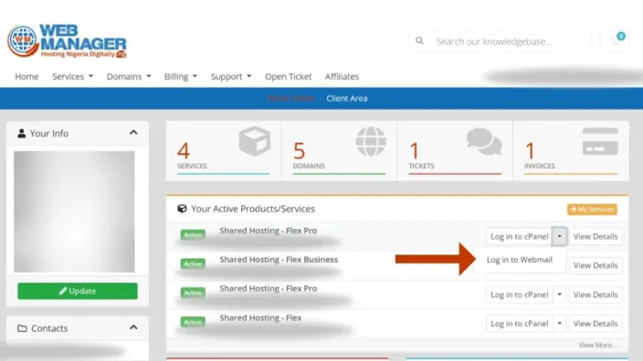Log in to cPanel for first Flex Pro
This screenshot has height=361, width=643.
[519, 237]
